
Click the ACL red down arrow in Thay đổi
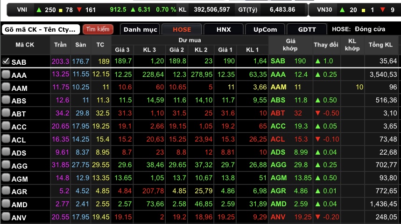point(318,139)
